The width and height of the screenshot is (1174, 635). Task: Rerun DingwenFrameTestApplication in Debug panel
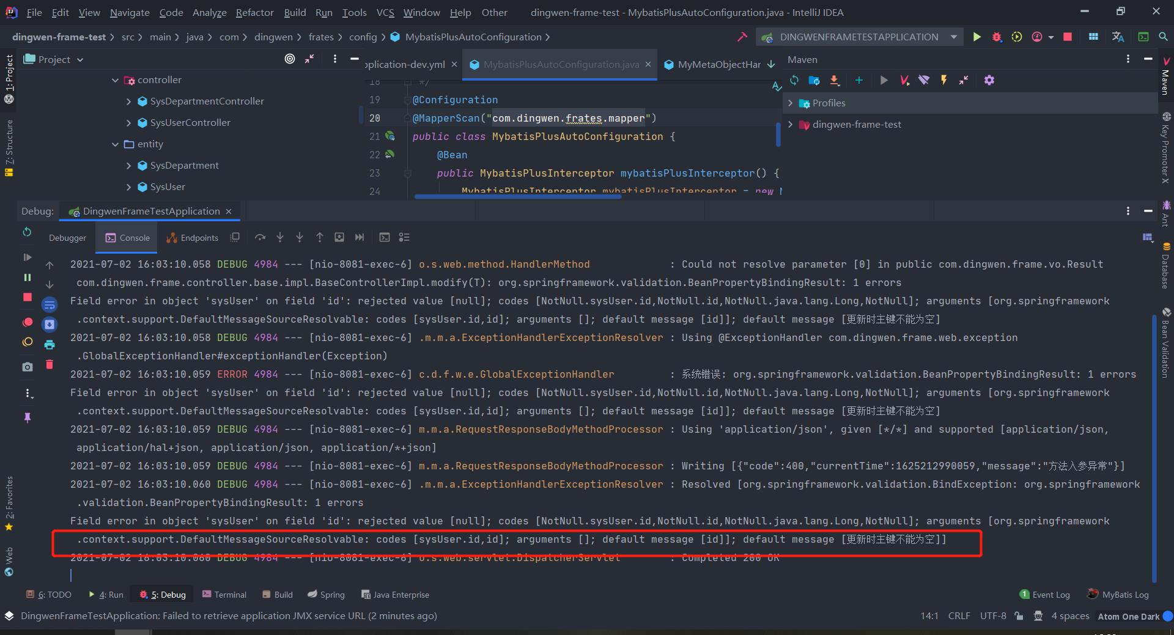27,232
